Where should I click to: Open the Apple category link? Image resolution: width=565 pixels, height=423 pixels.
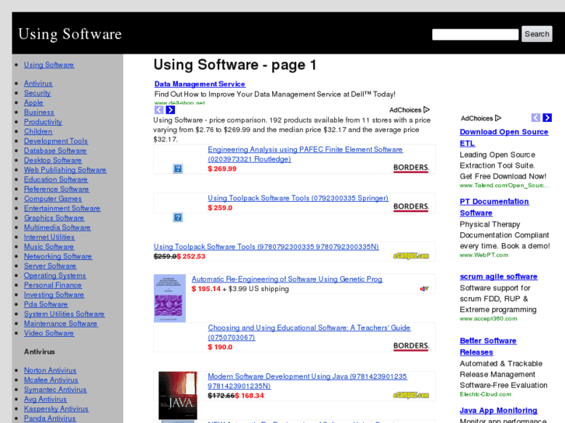[33, 102]
